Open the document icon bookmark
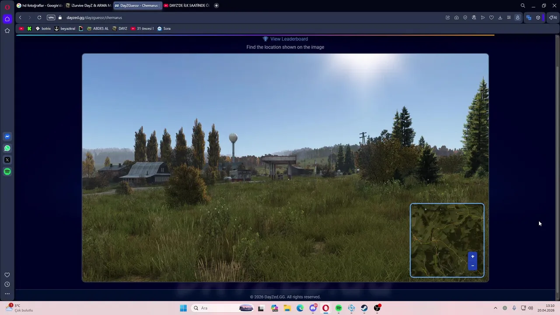Image resolution: width=560 pixels, height=315 pixels. (81, 28)
